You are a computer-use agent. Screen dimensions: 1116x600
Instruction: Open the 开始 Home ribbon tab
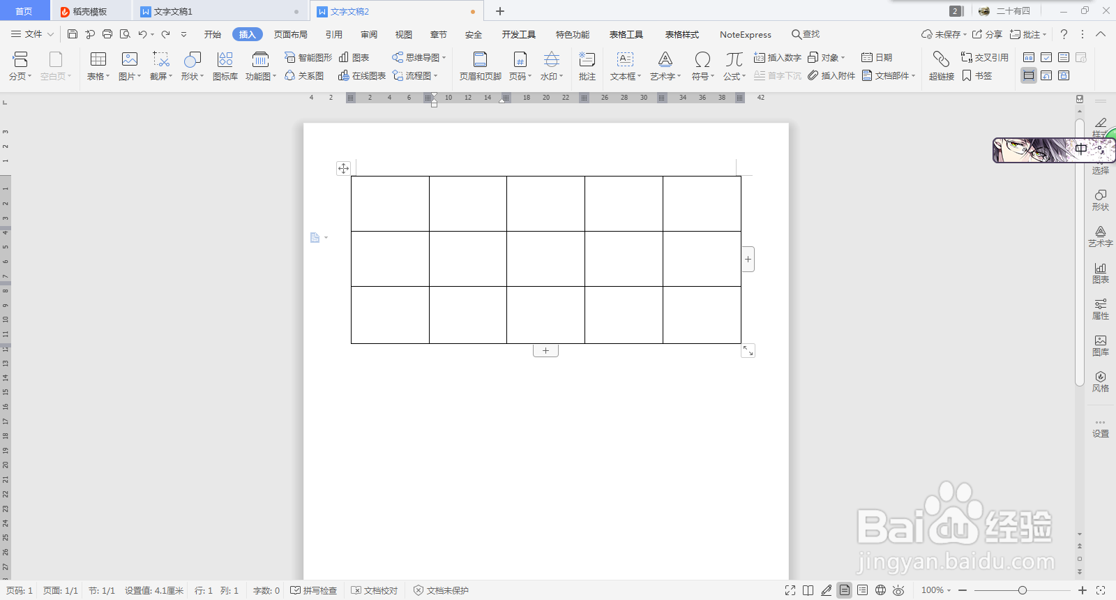coord(213,34)
